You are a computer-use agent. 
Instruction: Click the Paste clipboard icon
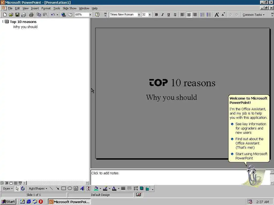click(45, 15)
